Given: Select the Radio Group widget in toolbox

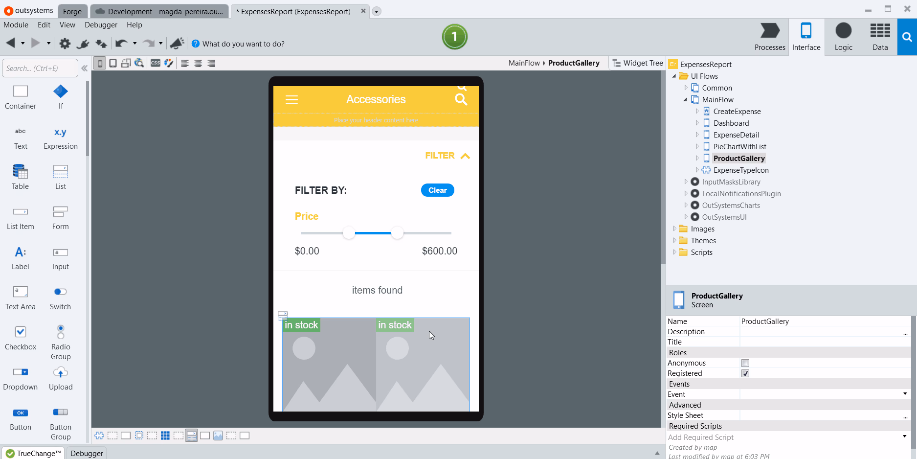Looking at the screenshot, I should [61, 342].
